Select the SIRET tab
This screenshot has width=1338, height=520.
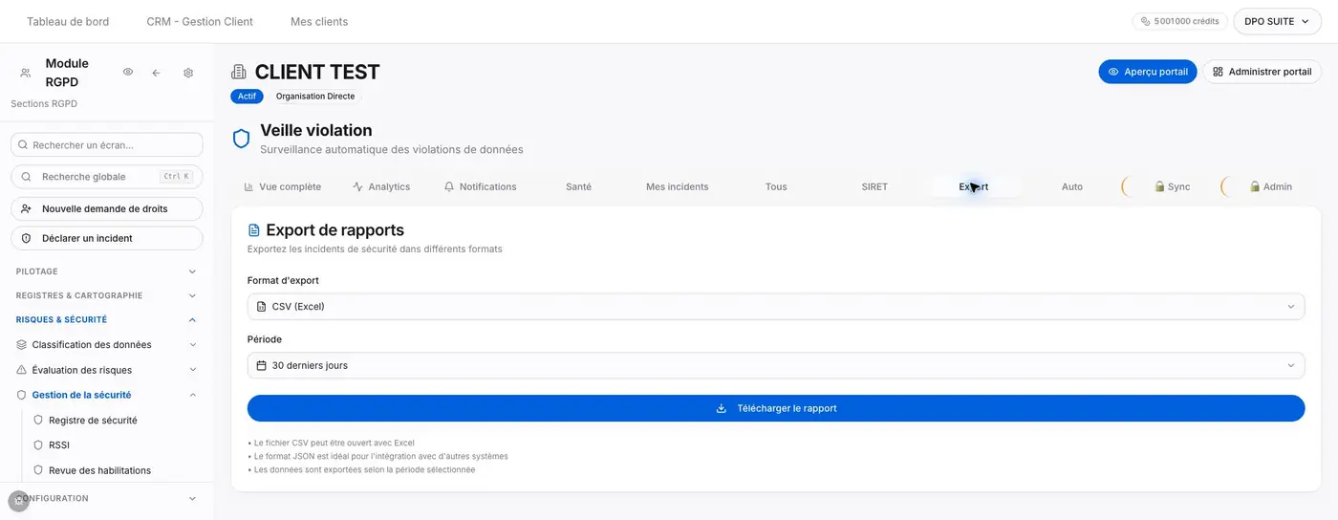[x=874, y=186]
